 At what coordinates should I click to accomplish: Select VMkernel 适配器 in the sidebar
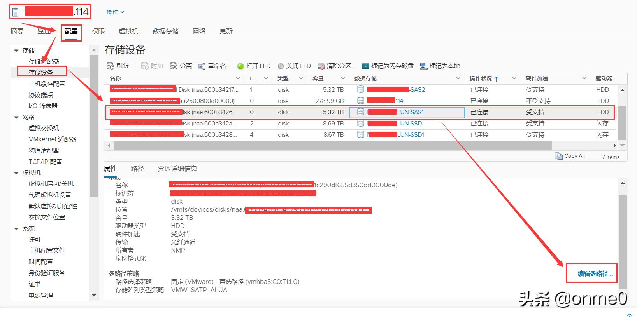pos(53,139)
